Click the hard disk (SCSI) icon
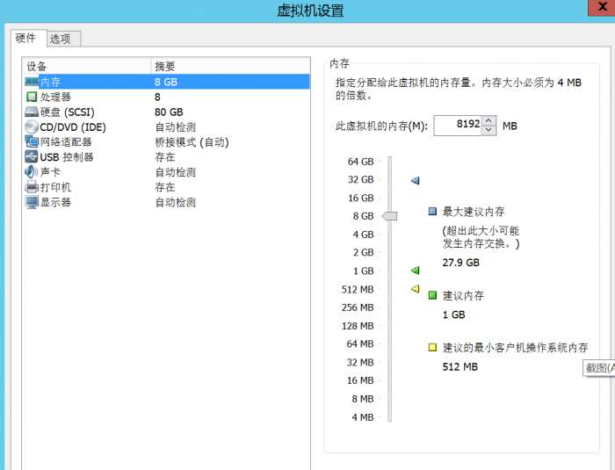This screenshot has width=615, height=470. (x=32, y=112)
